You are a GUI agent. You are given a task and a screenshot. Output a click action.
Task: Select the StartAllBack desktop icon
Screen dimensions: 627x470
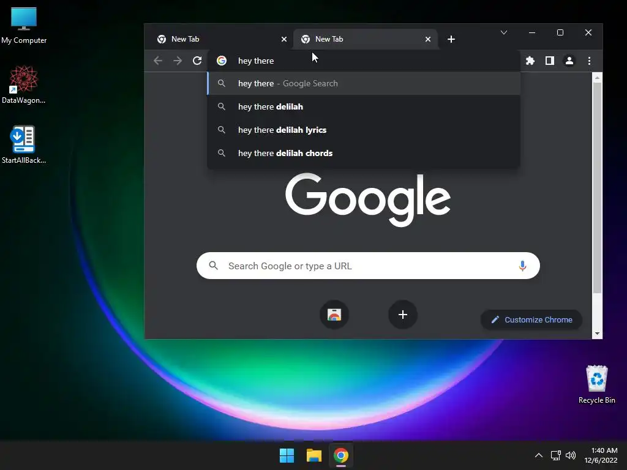(24, 144)
